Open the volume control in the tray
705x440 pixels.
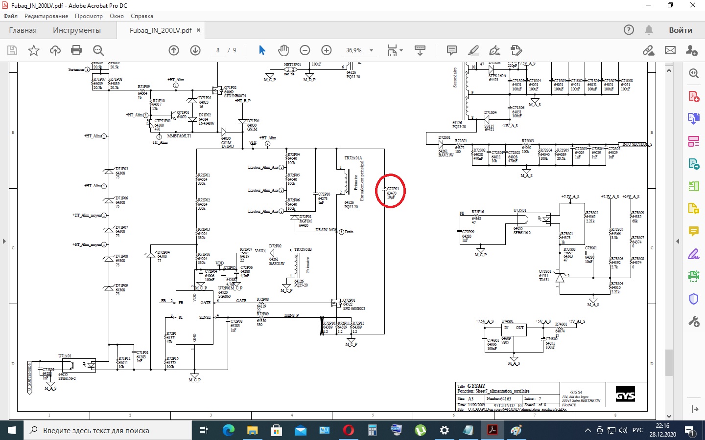(623, 430)
